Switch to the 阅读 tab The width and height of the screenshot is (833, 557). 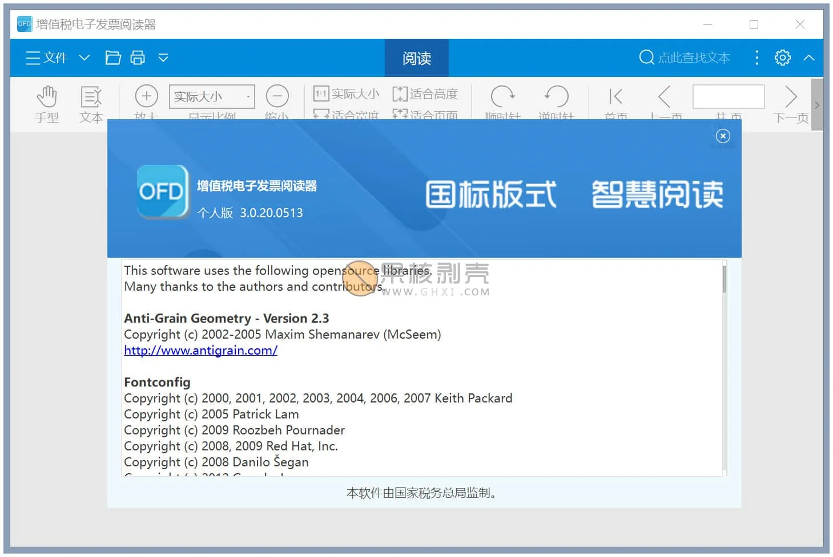click(x=416, y=58)
